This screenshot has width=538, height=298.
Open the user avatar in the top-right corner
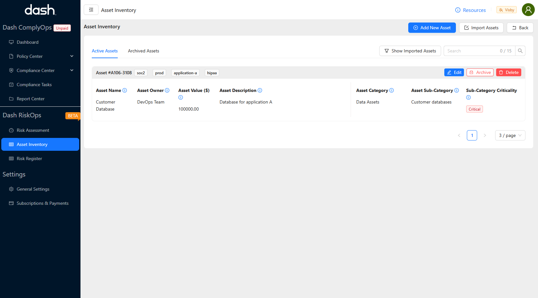click(528, 10)
